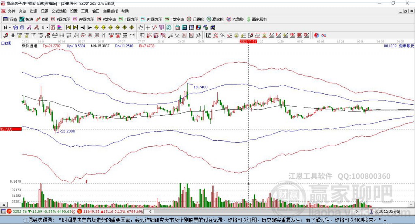Click the horizontal chart scrollbar track
The width and height of the screenshot is (415, 224).
click(x=254, y=211)
